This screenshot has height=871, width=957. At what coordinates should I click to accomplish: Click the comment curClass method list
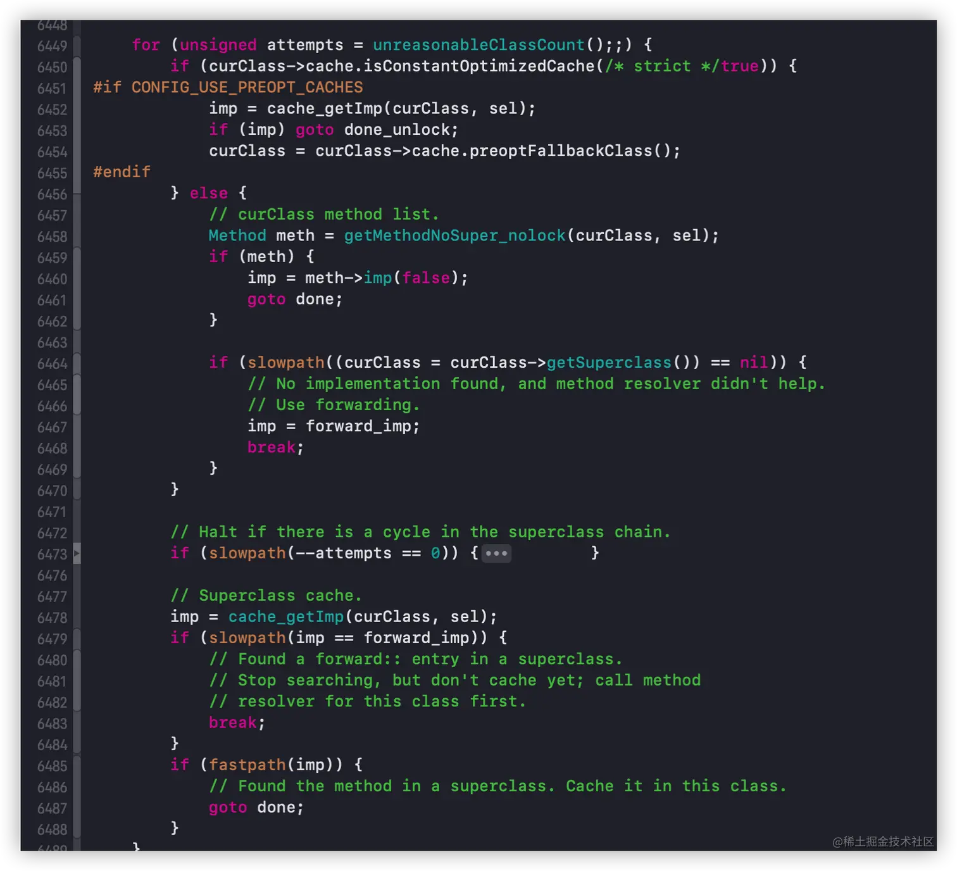[324, 215]
